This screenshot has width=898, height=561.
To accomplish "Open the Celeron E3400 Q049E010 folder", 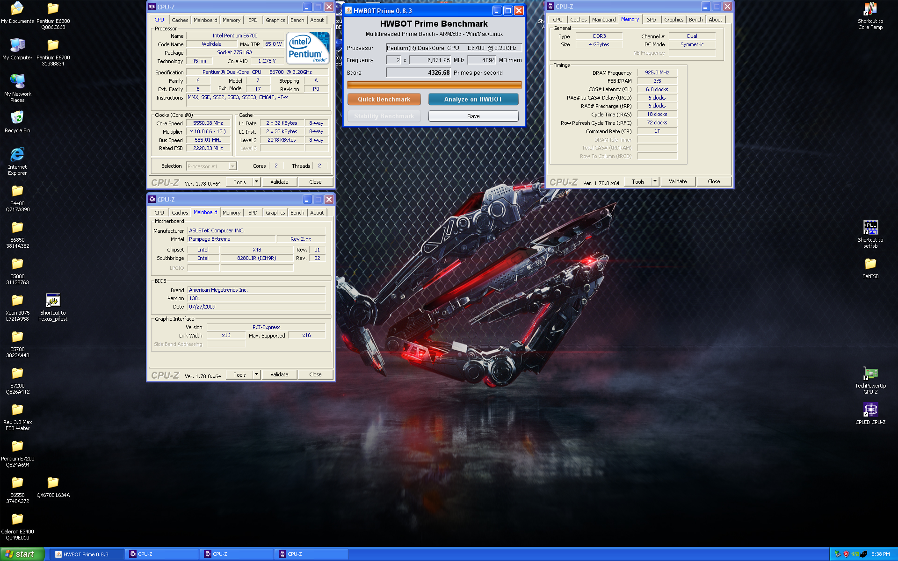I will point(17,526).
